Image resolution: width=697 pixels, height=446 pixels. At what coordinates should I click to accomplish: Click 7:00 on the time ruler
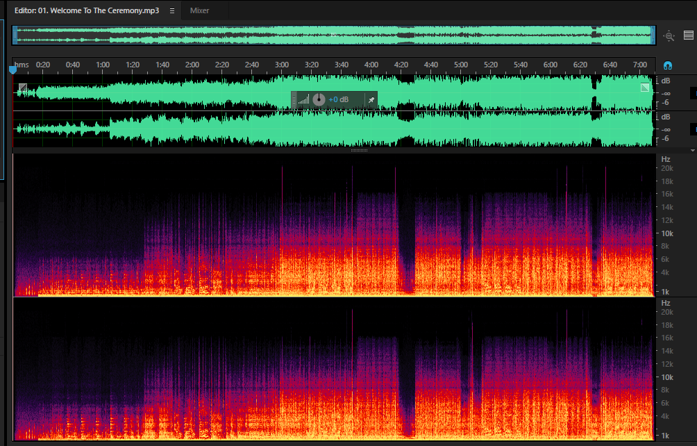(639, 65)
